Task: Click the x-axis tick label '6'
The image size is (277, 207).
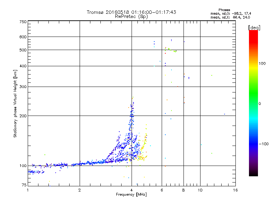Action: coord(162,190)
